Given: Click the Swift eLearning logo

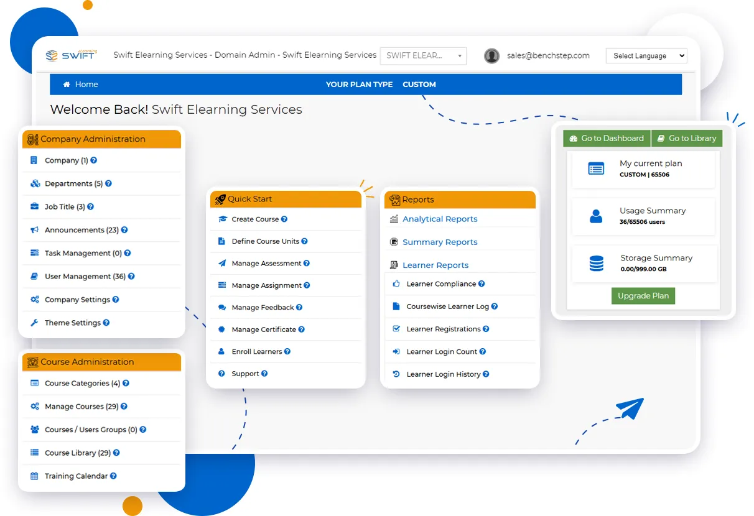Looking at the screenshot, I should [71, 55].
